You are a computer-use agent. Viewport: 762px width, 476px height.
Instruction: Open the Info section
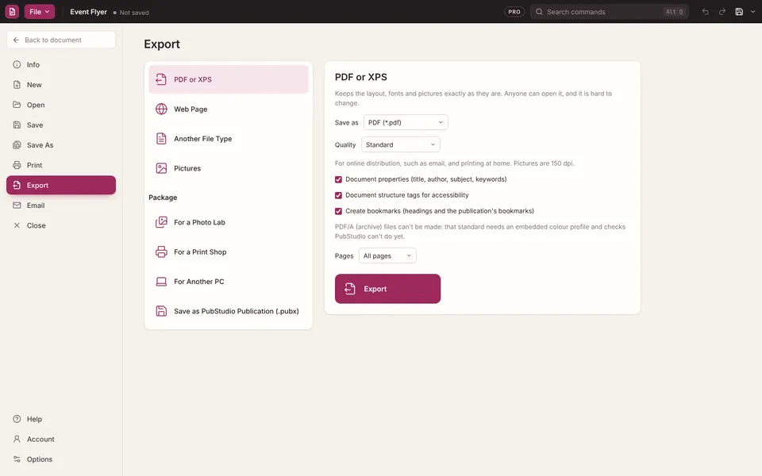click(x=61, y=64)
